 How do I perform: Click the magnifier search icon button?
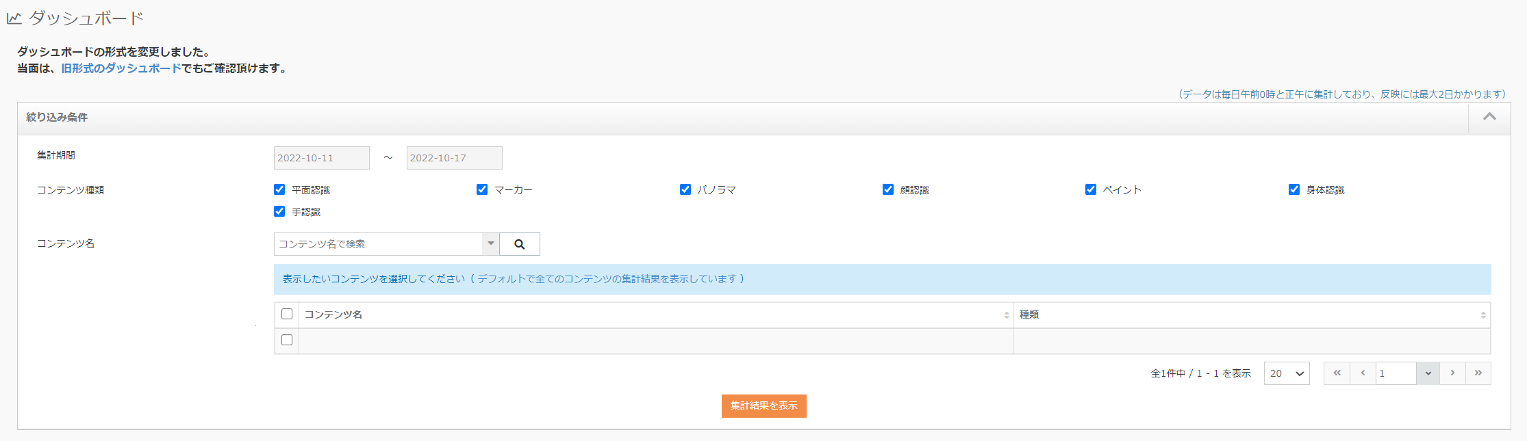click(520, 244)
